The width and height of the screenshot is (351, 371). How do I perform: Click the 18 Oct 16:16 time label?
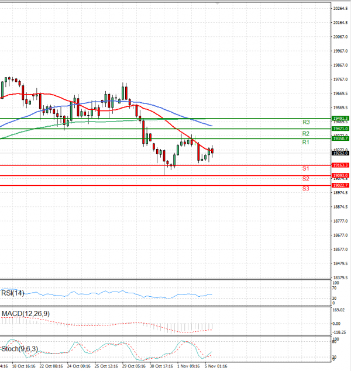[23, 366]
